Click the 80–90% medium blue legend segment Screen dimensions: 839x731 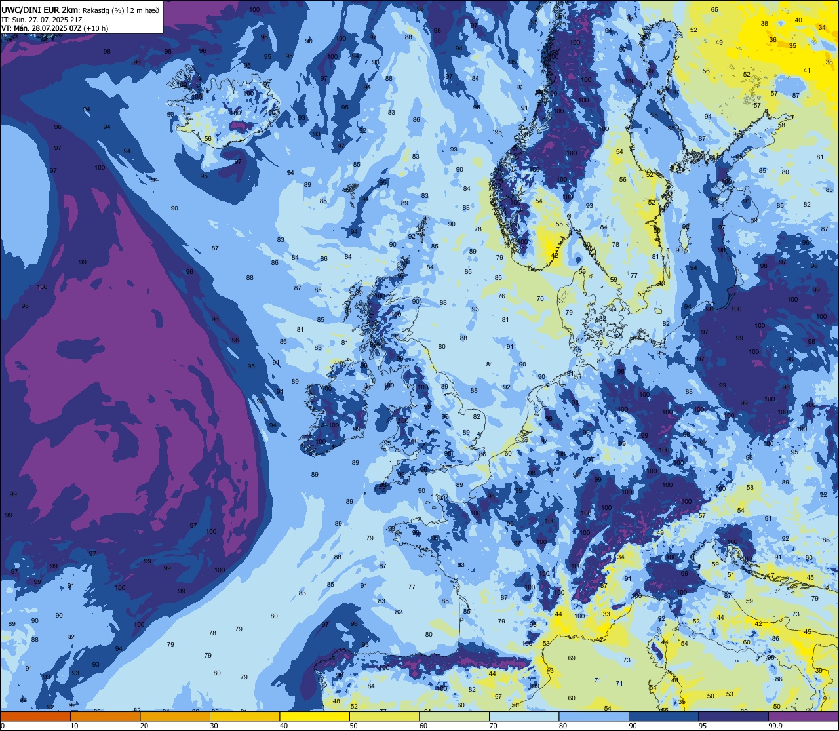click(x=594, y=717)
